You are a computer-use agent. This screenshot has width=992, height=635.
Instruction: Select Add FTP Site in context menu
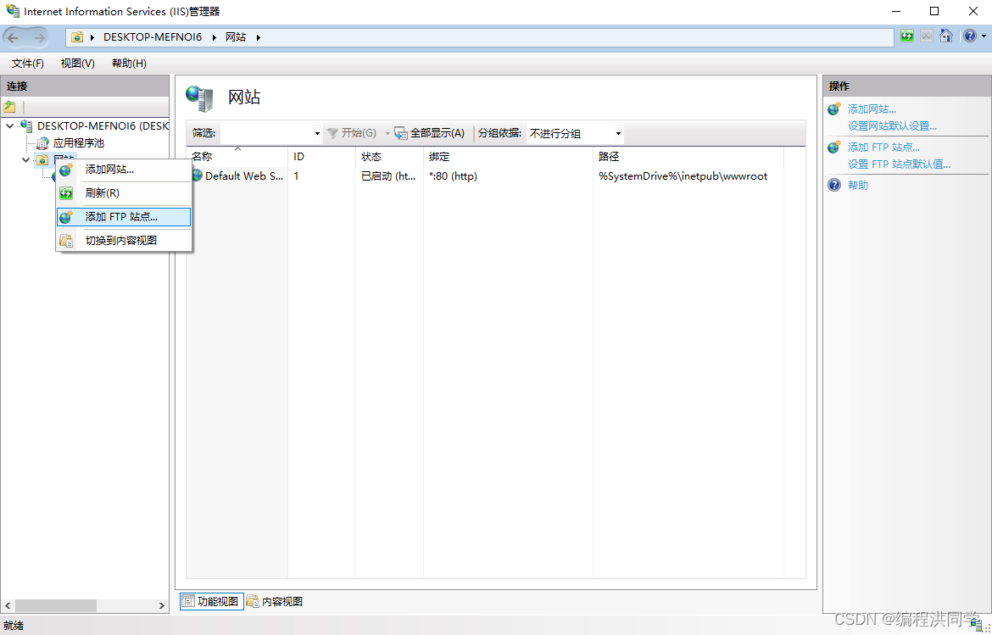tap(121, 217)
